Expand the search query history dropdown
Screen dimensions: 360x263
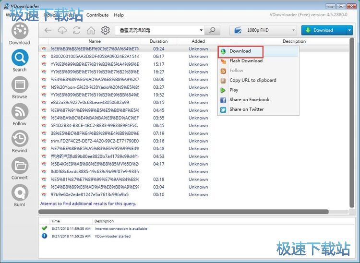(x=201, y=30)
